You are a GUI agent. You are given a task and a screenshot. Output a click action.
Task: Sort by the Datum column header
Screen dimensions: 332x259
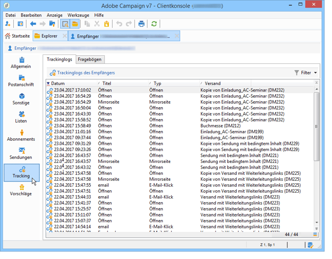click(x=72, y=83)
